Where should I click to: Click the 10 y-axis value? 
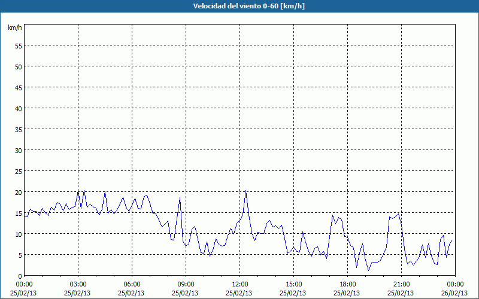click(x=19, y=234)
